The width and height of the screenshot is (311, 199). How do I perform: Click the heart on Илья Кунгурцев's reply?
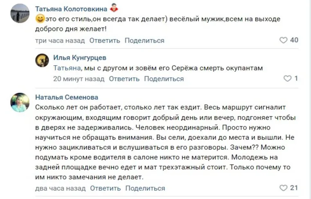(x=287, y=78)
